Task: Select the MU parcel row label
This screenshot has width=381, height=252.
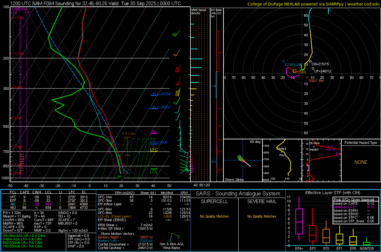Action: coord(13,208)
